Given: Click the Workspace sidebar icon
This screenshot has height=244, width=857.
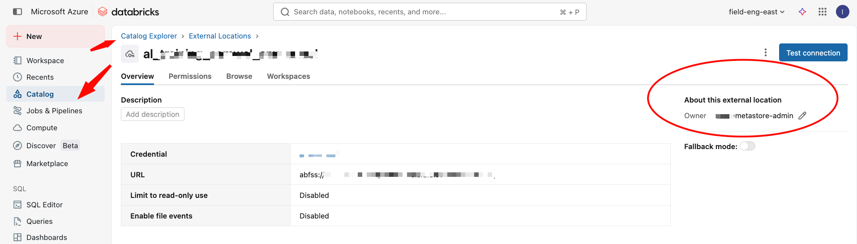Looking at the screenshot, I should [x=17, y=60].
